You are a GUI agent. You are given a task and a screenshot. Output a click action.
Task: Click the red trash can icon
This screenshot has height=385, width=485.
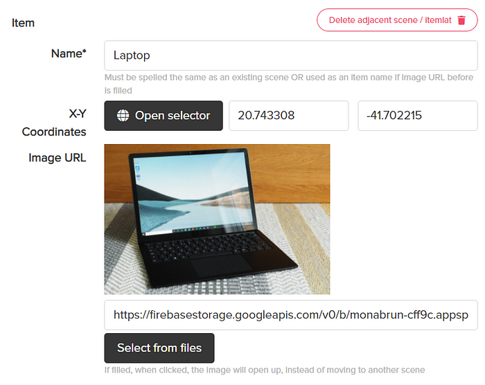[461, 20]
